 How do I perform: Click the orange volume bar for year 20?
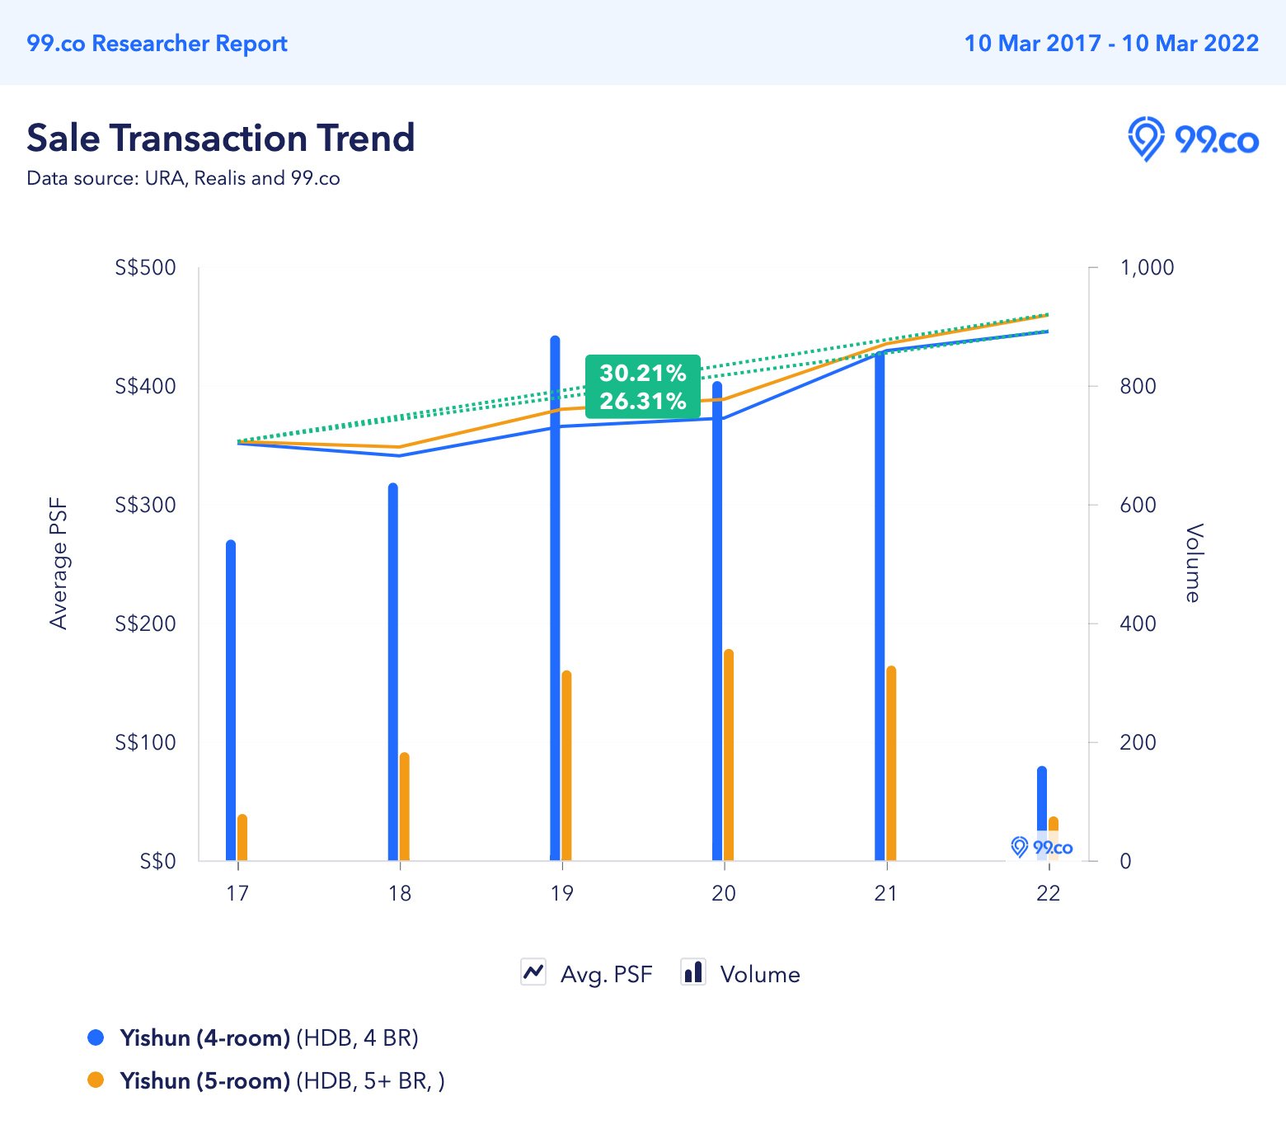(729, 755)
